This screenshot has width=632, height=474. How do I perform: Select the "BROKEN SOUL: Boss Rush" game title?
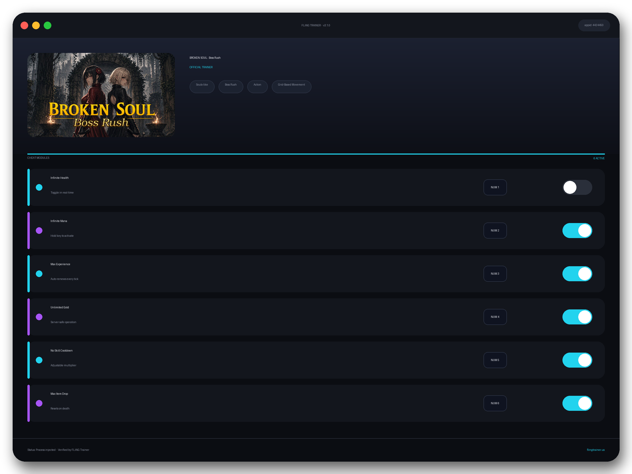(x=205, y=58)
